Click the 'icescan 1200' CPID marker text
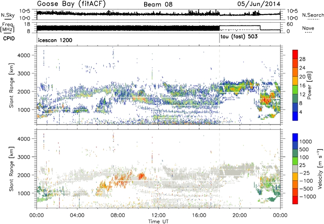324x224 pixels. pos(55,40)
